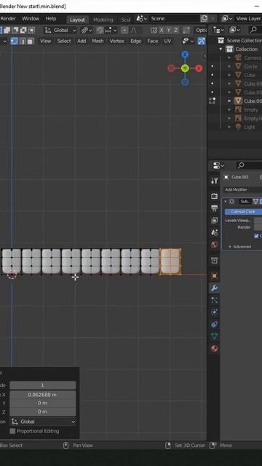The image size is (262, 466).
Task: Click the Light icon in the outliner
Action: click(238, 127)
